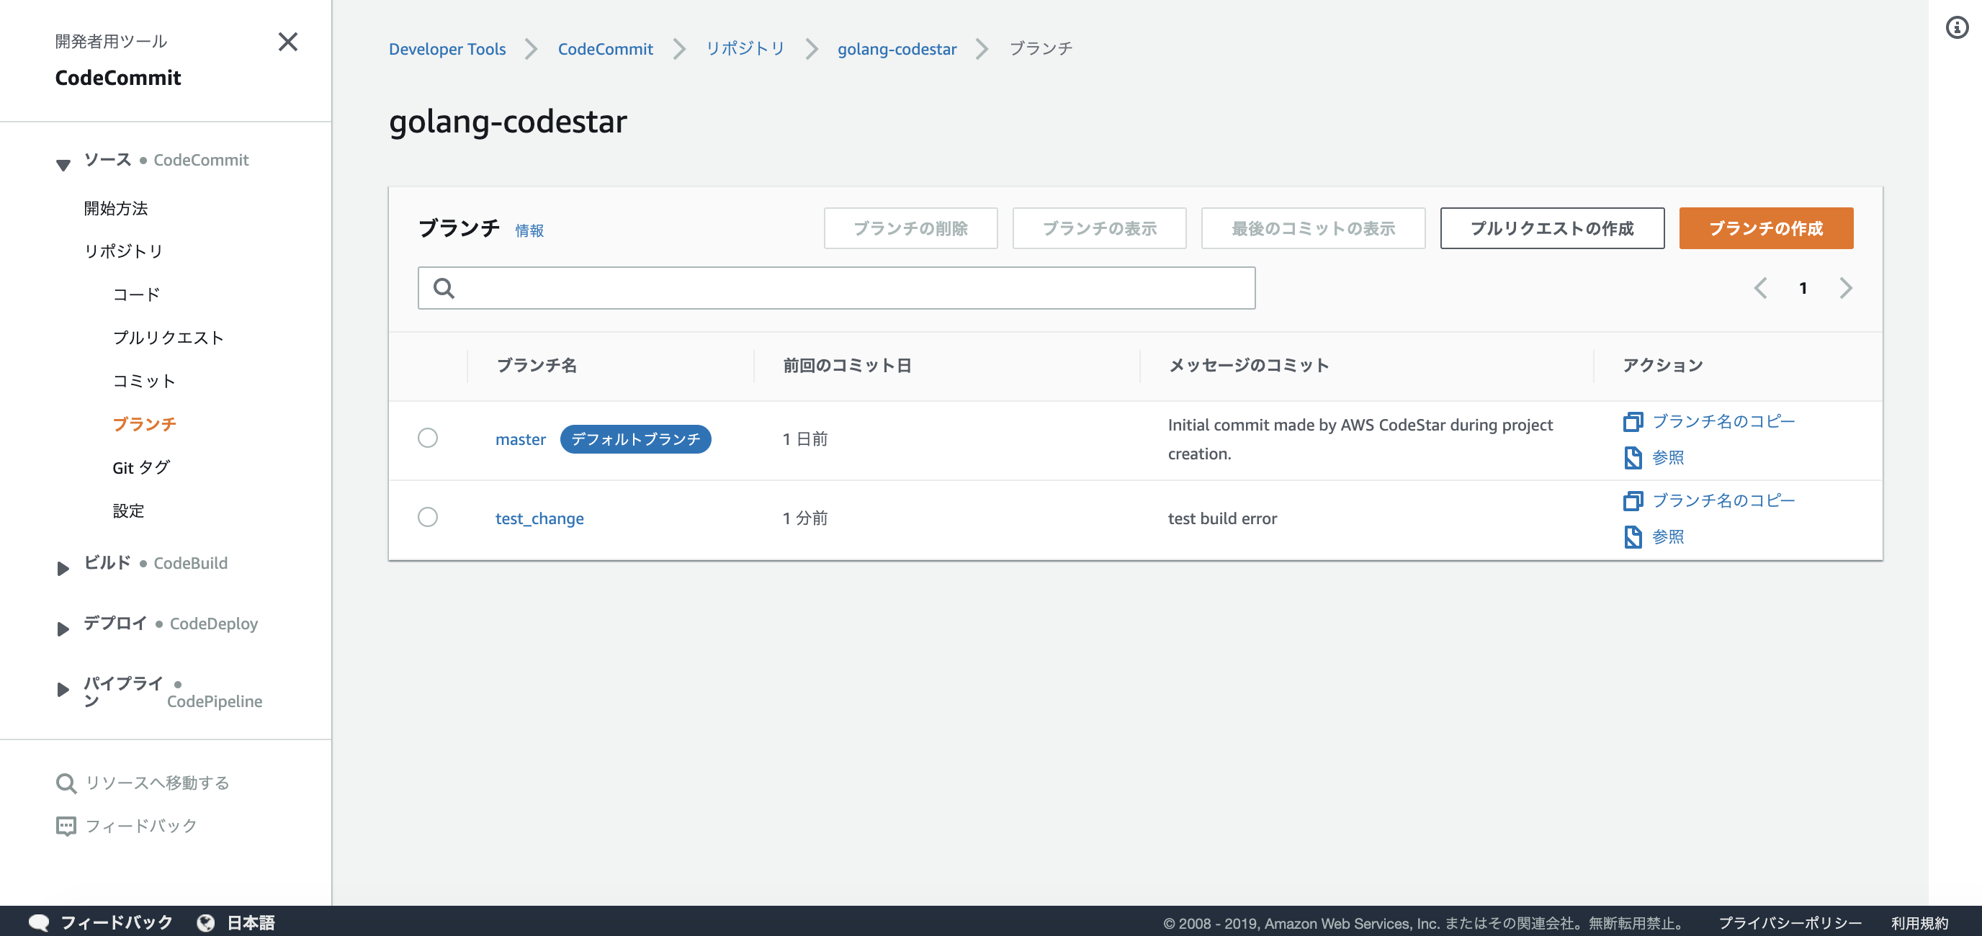
Task: Click the プルリクエストの作成 button
Action: point(1552,228)
